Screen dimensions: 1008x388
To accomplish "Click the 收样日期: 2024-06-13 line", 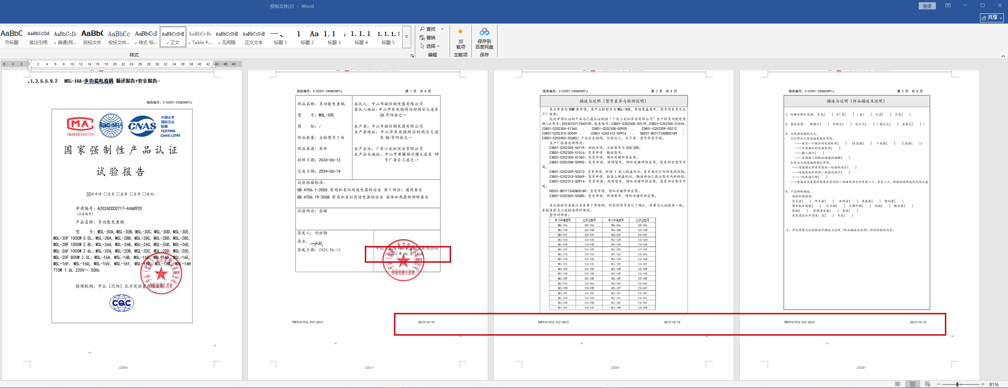I will pyautogui.click(x=319, y=160).
